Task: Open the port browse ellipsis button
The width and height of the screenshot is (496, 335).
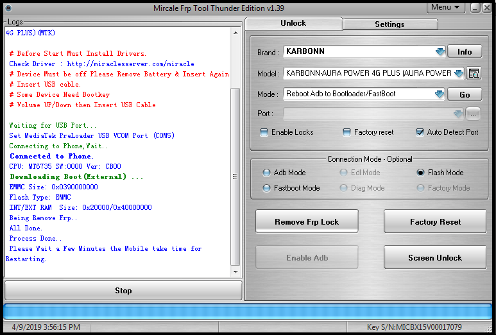Action: point(473,114)
